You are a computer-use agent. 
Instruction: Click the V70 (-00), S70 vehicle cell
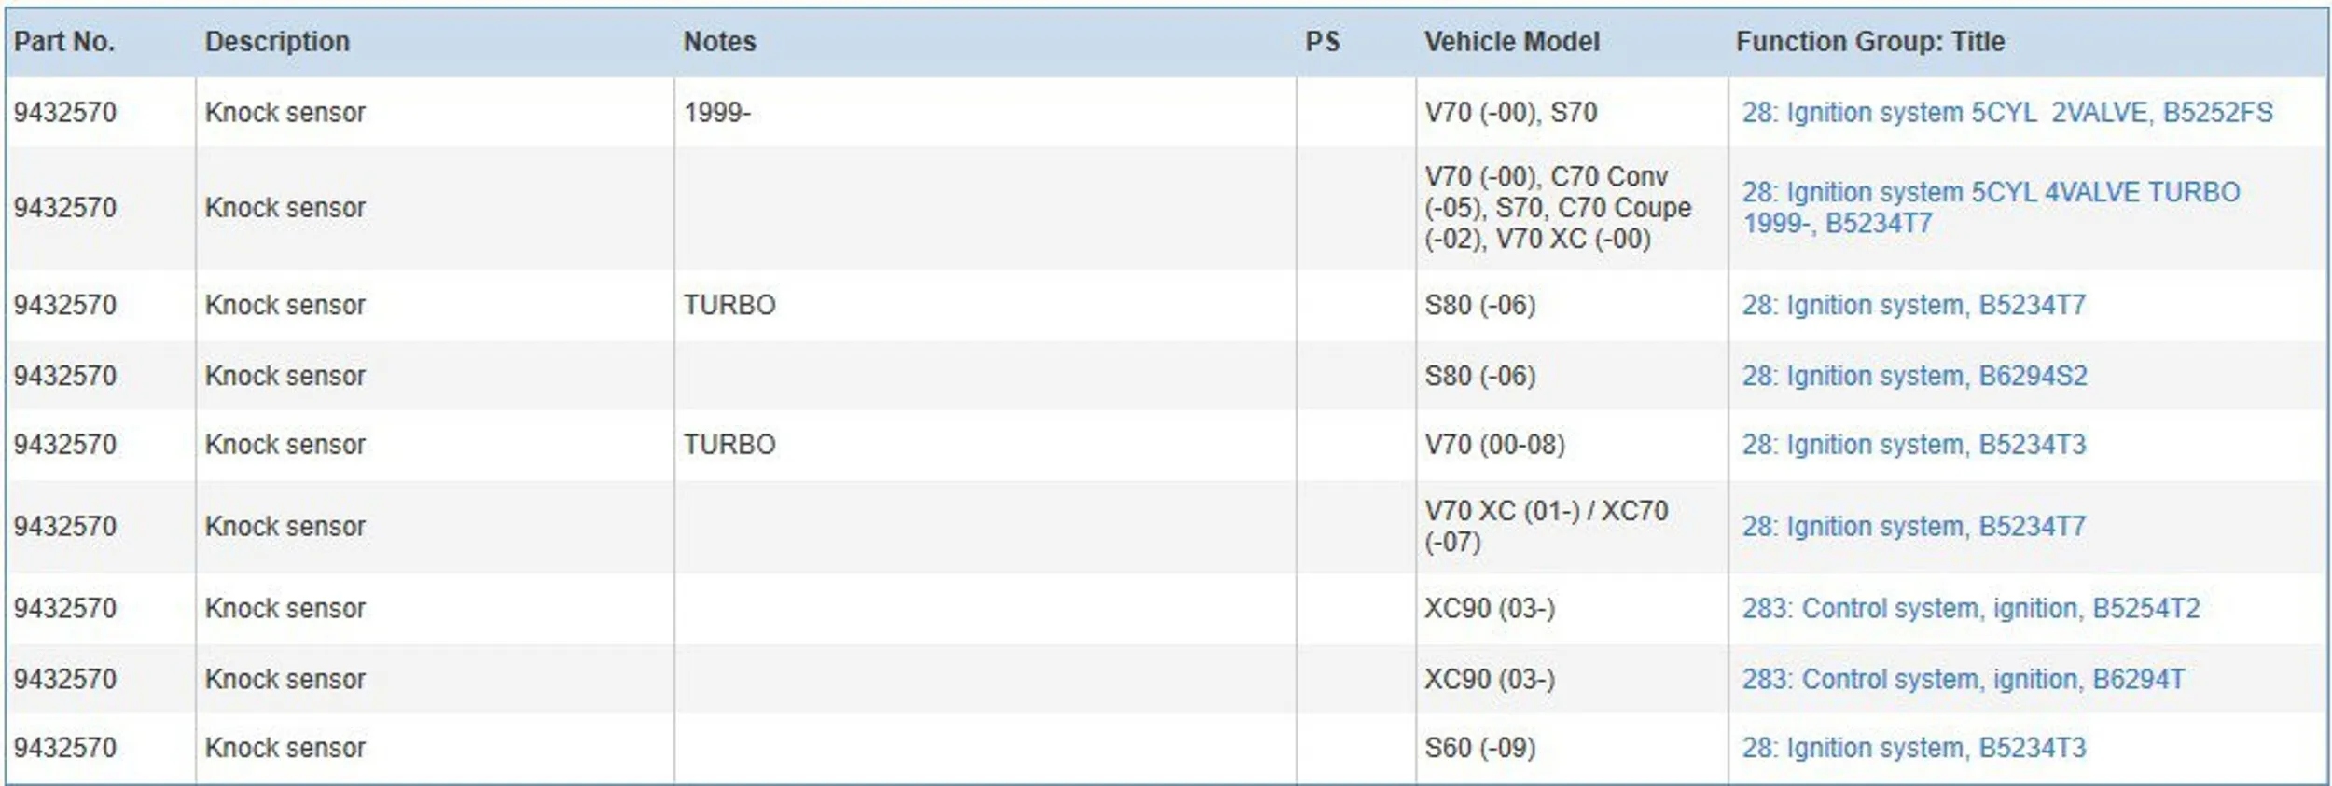(x=1510, y=113)
